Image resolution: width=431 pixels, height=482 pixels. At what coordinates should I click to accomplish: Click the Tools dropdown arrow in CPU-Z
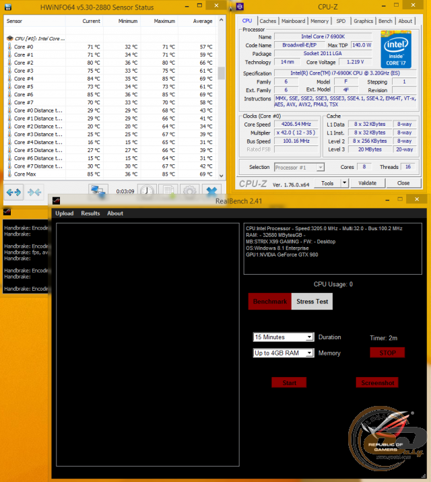tap(344, 183)
